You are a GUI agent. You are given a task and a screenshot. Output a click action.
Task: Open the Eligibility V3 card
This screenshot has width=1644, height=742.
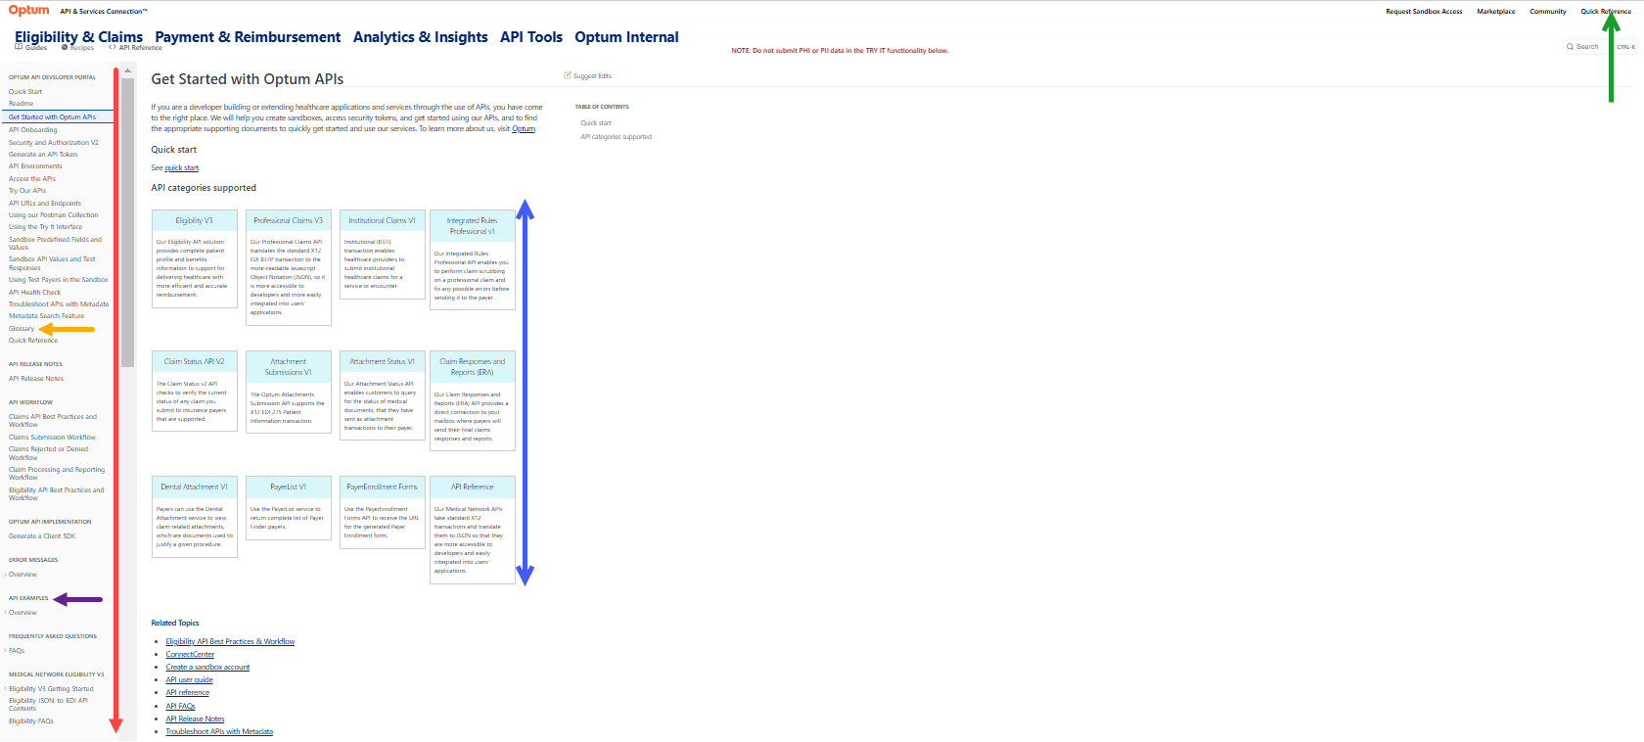pyautogui.click(x=195, y=259)
